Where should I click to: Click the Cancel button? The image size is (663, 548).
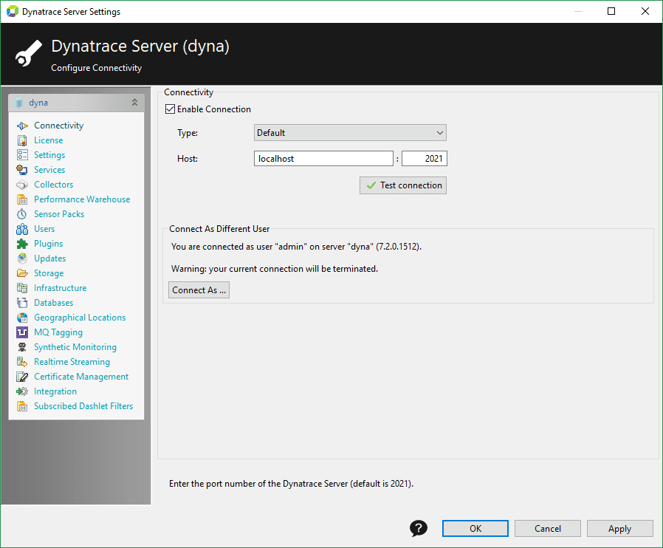[548, 528]
